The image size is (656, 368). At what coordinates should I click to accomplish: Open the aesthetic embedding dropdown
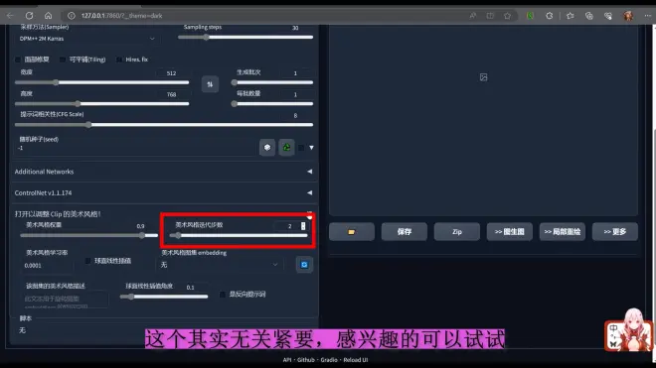pos(220,265)
